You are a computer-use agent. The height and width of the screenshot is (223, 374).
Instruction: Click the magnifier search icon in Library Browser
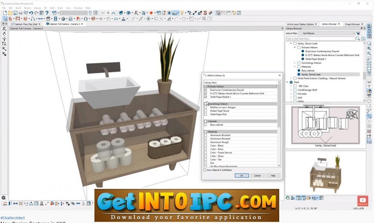358,38
